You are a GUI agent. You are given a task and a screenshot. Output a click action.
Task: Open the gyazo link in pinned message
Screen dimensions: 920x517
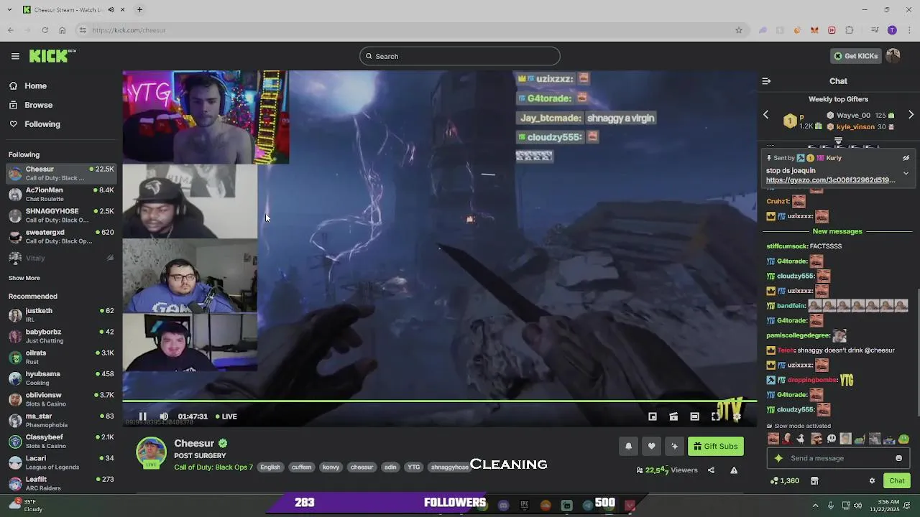tap(830, 180)
